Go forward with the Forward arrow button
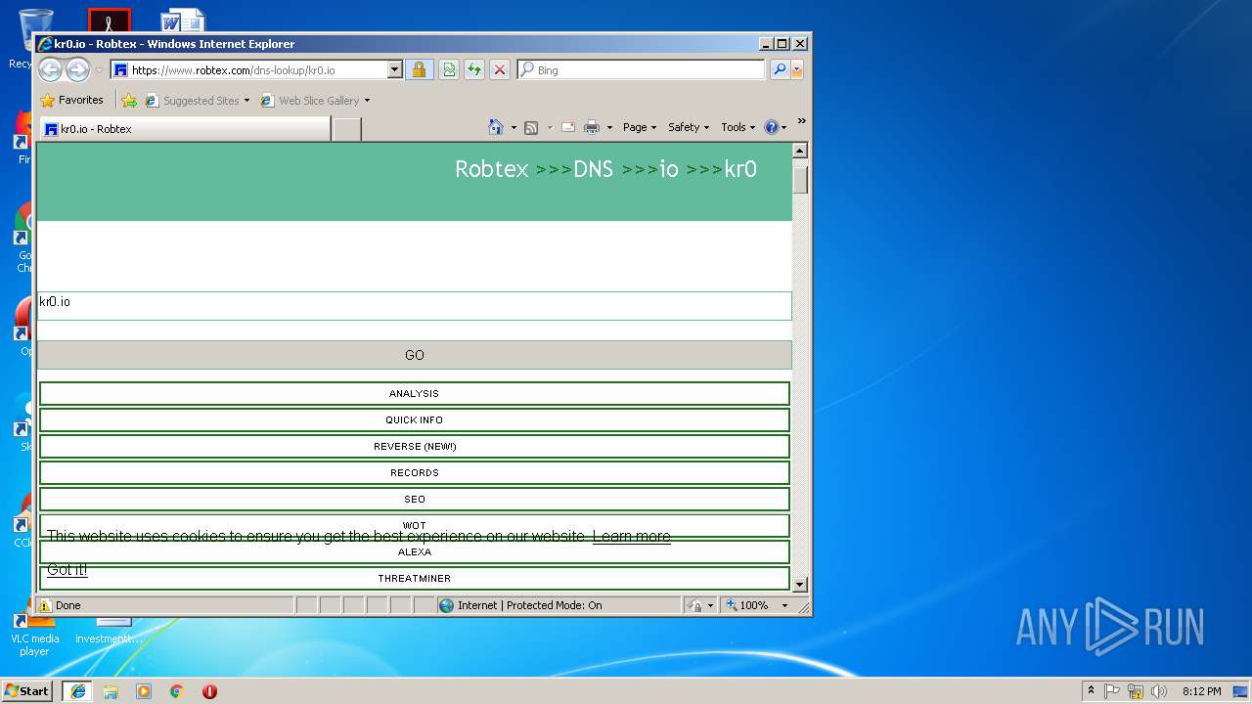This screenshot has width=1252, height=704. pos(77,69)
